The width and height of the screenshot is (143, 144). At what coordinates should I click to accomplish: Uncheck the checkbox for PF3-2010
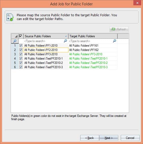tap(21, 54)
